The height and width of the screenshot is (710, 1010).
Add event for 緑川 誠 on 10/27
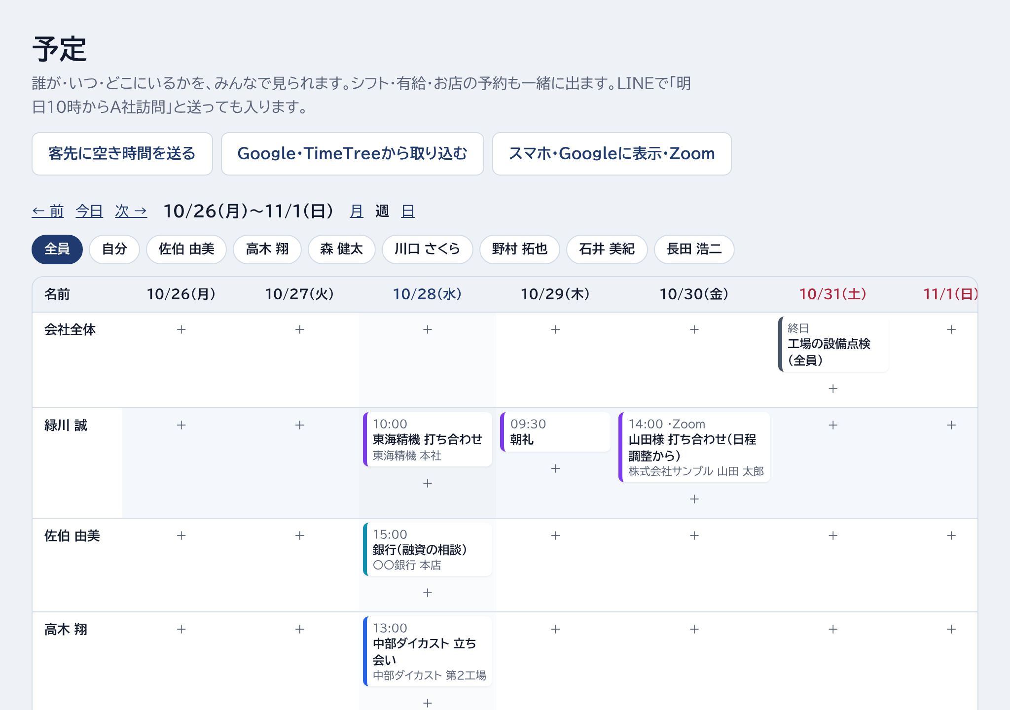pos(299,425)
